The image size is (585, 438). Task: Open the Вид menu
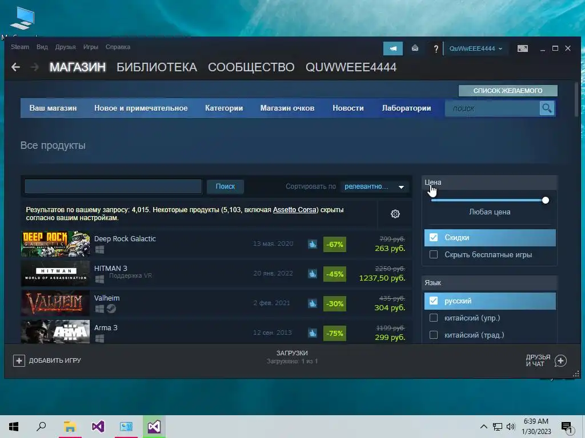pos(42,47)
